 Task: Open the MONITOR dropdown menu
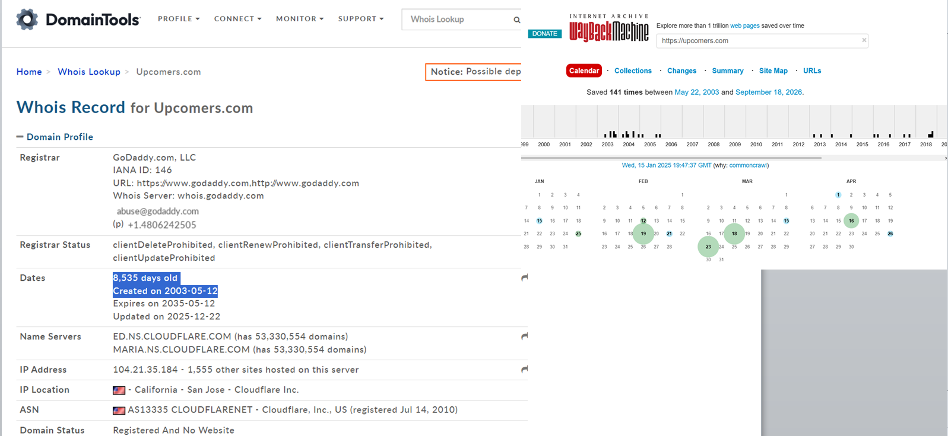coord(300,19)
